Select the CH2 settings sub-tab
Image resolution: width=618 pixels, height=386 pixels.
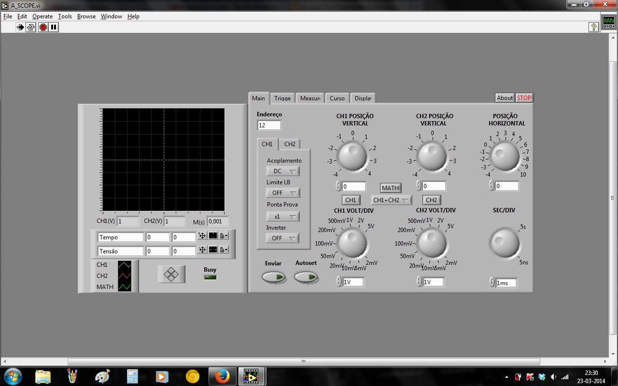coord(290,144)
